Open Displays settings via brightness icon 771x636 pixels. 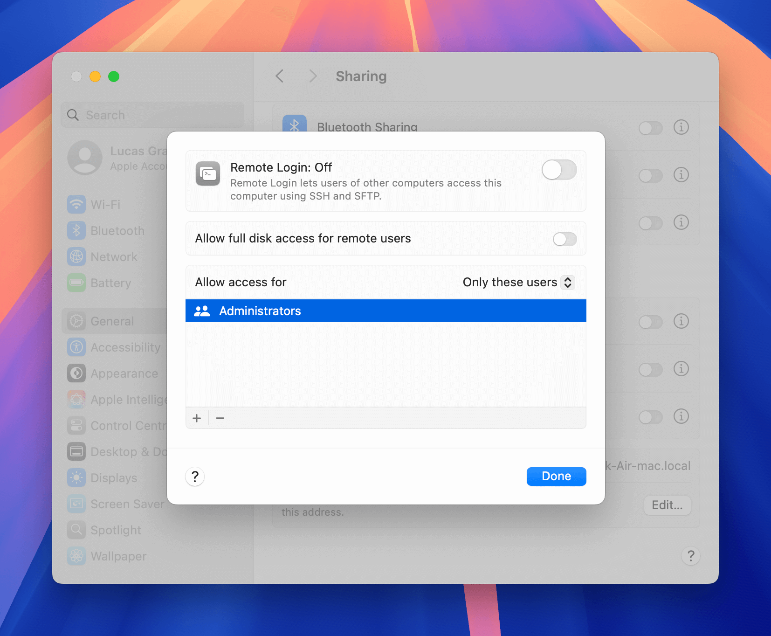[x=76, y=477]
